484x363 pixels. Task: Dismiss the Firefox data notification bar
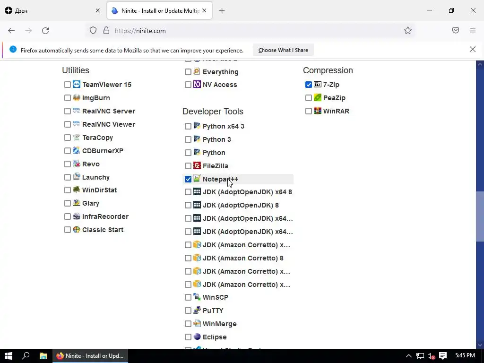(x=472, y=49)
